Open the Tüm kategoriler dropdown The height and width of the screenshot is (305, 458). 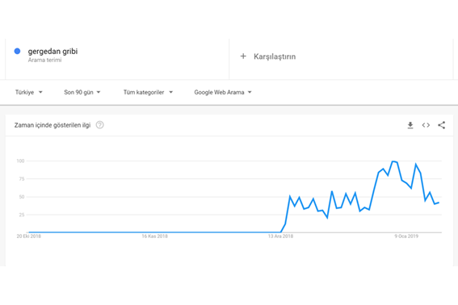pos(148,92)
